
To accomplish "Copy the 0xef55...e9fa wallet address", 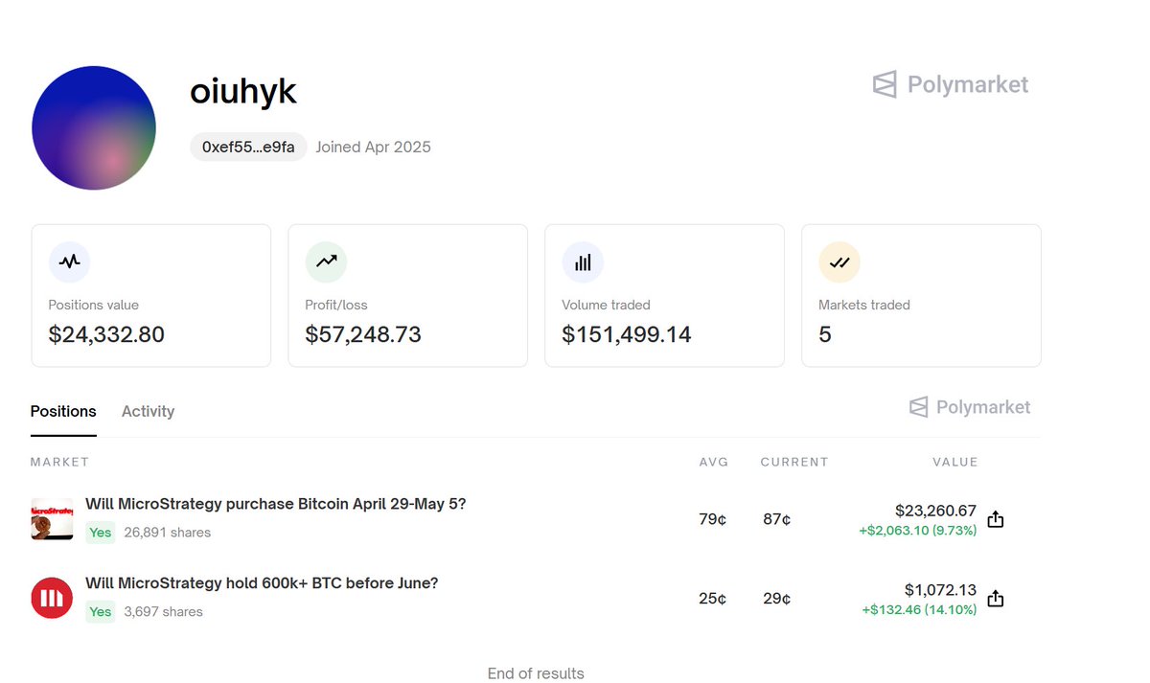I will pos(248,147).
